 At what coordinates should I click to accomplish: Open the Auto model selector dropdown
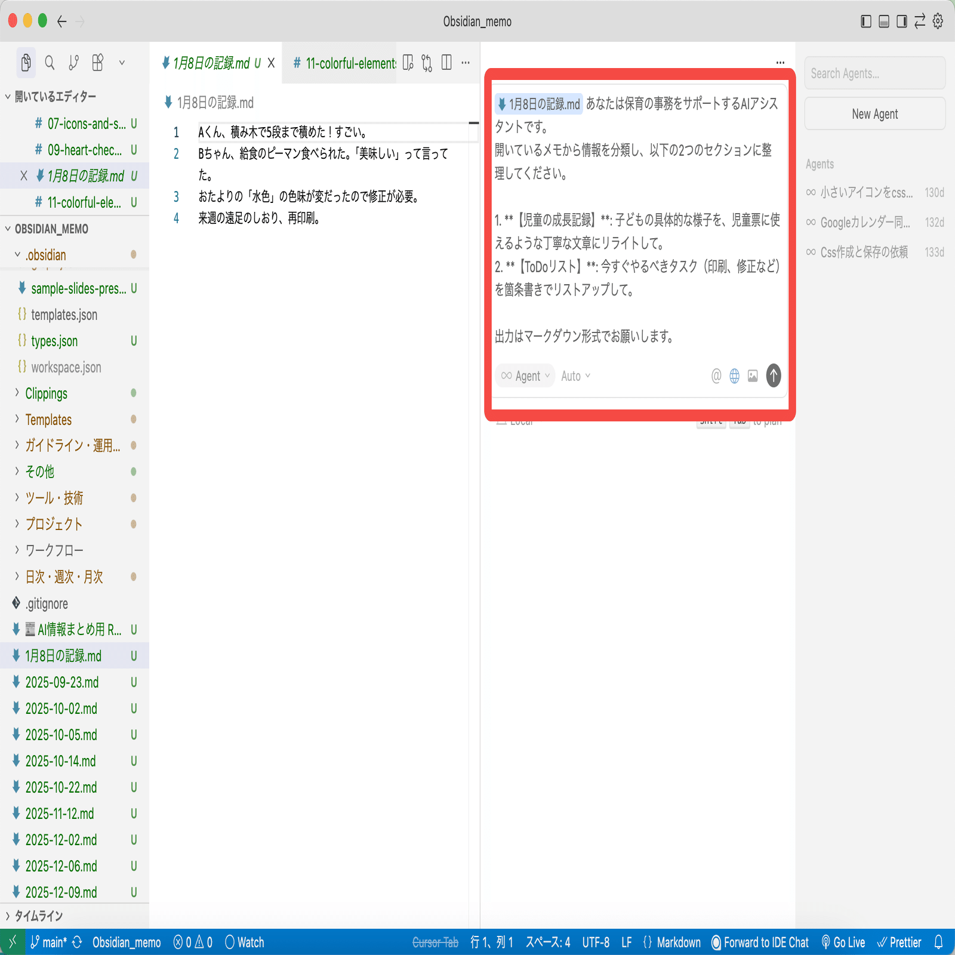[x=574, y=376]
